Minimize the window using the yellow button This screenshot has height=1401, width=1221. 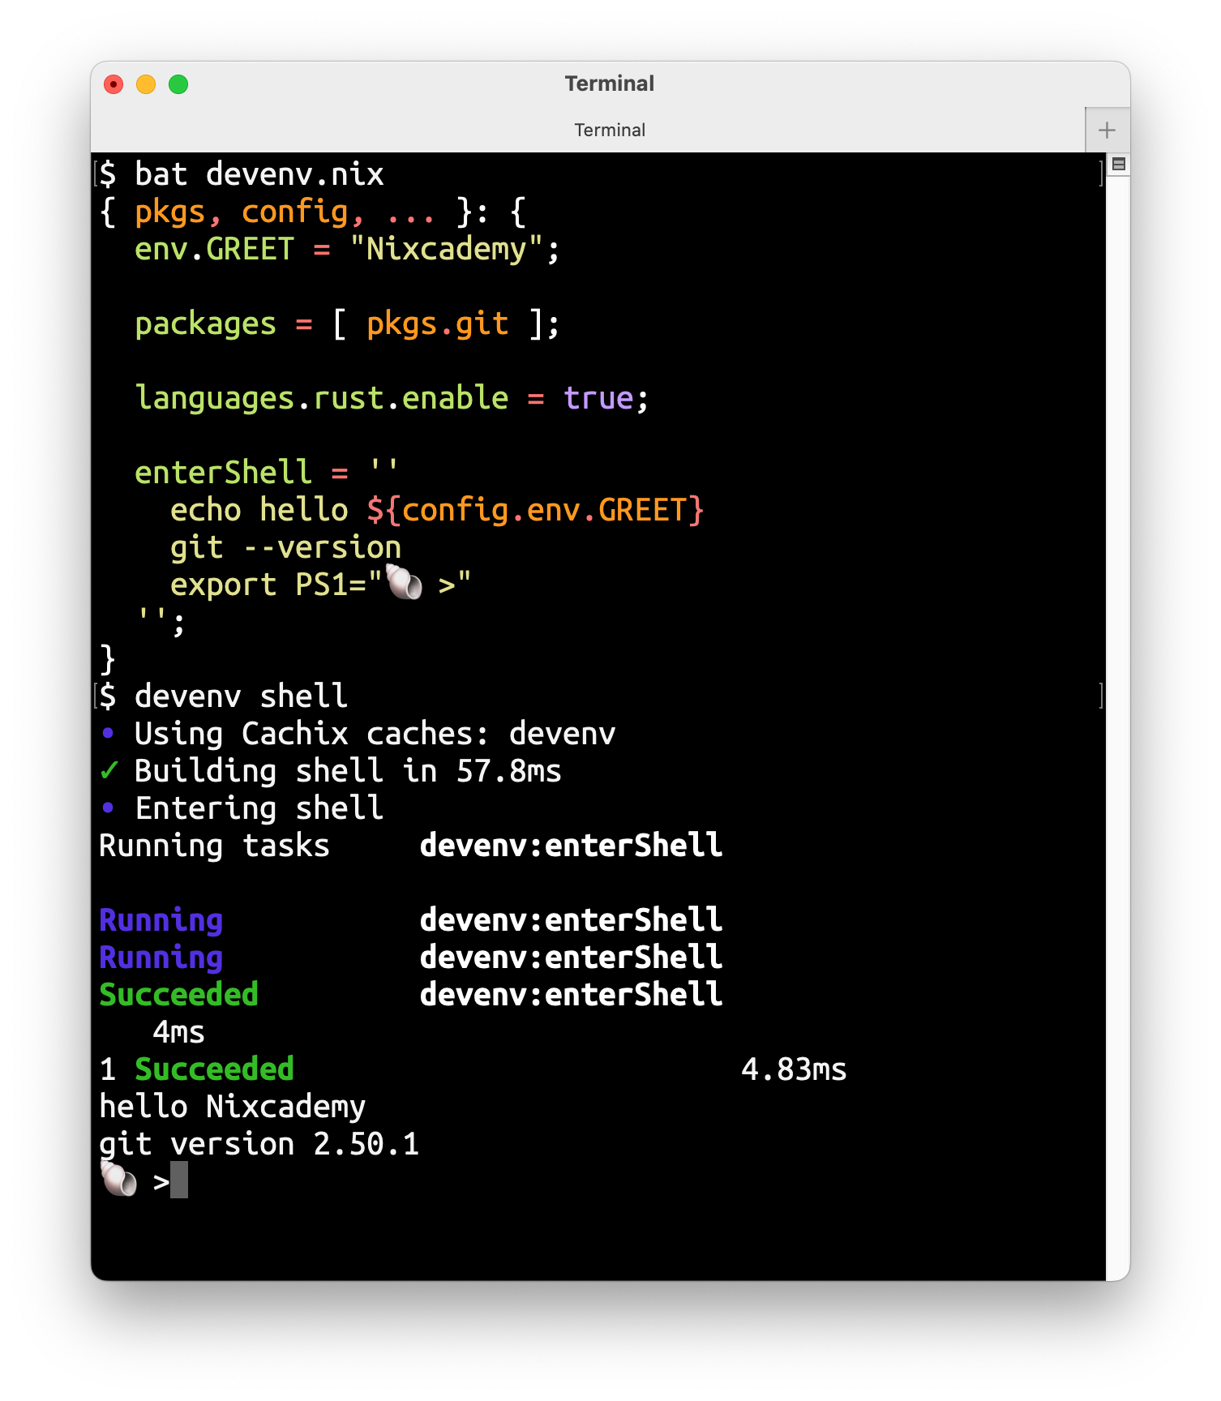146,84
